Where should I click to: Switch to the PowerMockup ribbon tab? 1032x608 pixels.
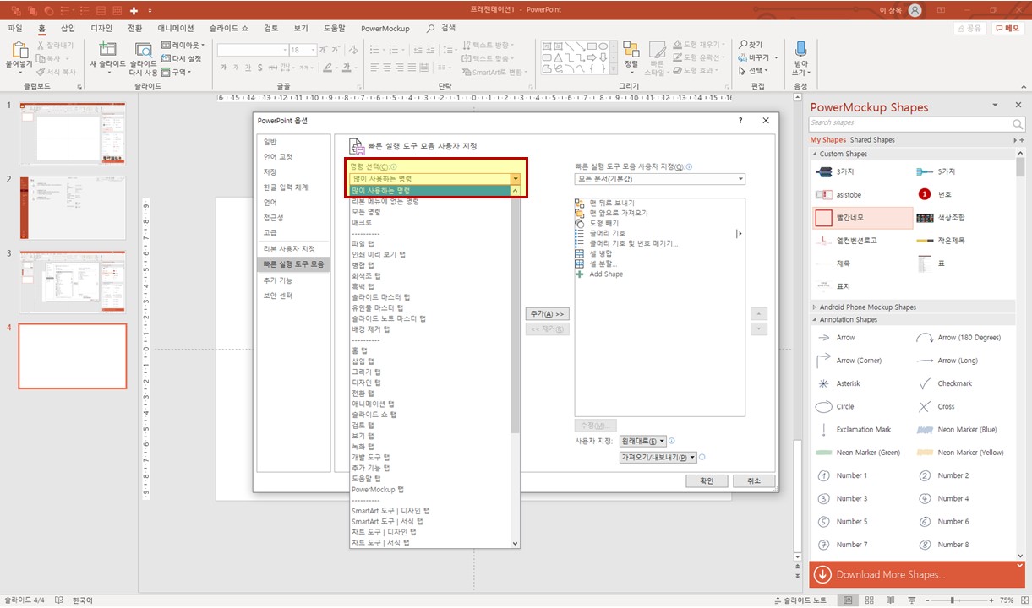tap(385, 28)
